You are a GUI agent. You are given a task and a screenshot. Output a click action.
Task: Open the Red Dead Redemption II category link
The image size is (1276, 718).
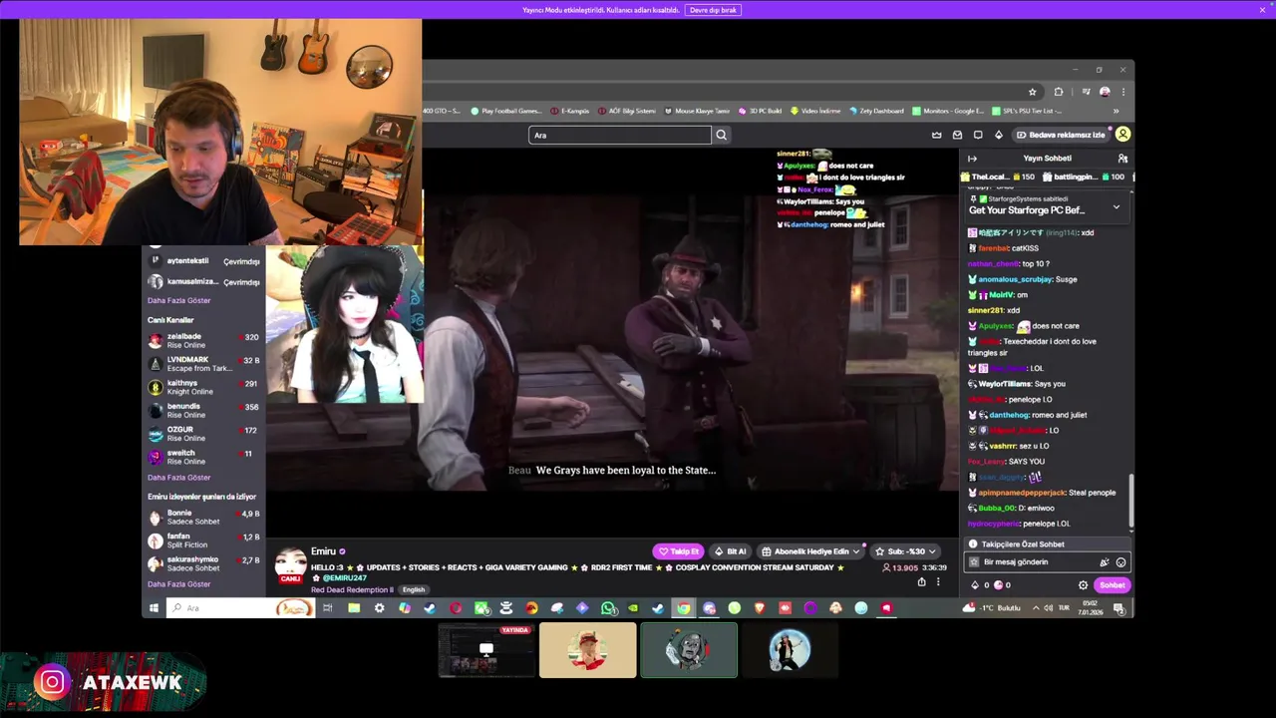pyautogui.click(x=352, y=590)
